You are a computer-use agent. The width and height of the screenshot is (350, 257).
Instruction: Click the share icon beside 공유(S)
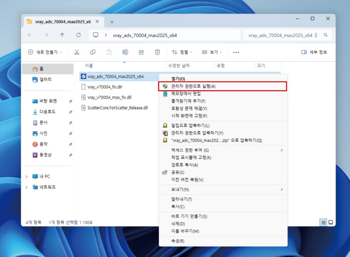coord(165,172)
